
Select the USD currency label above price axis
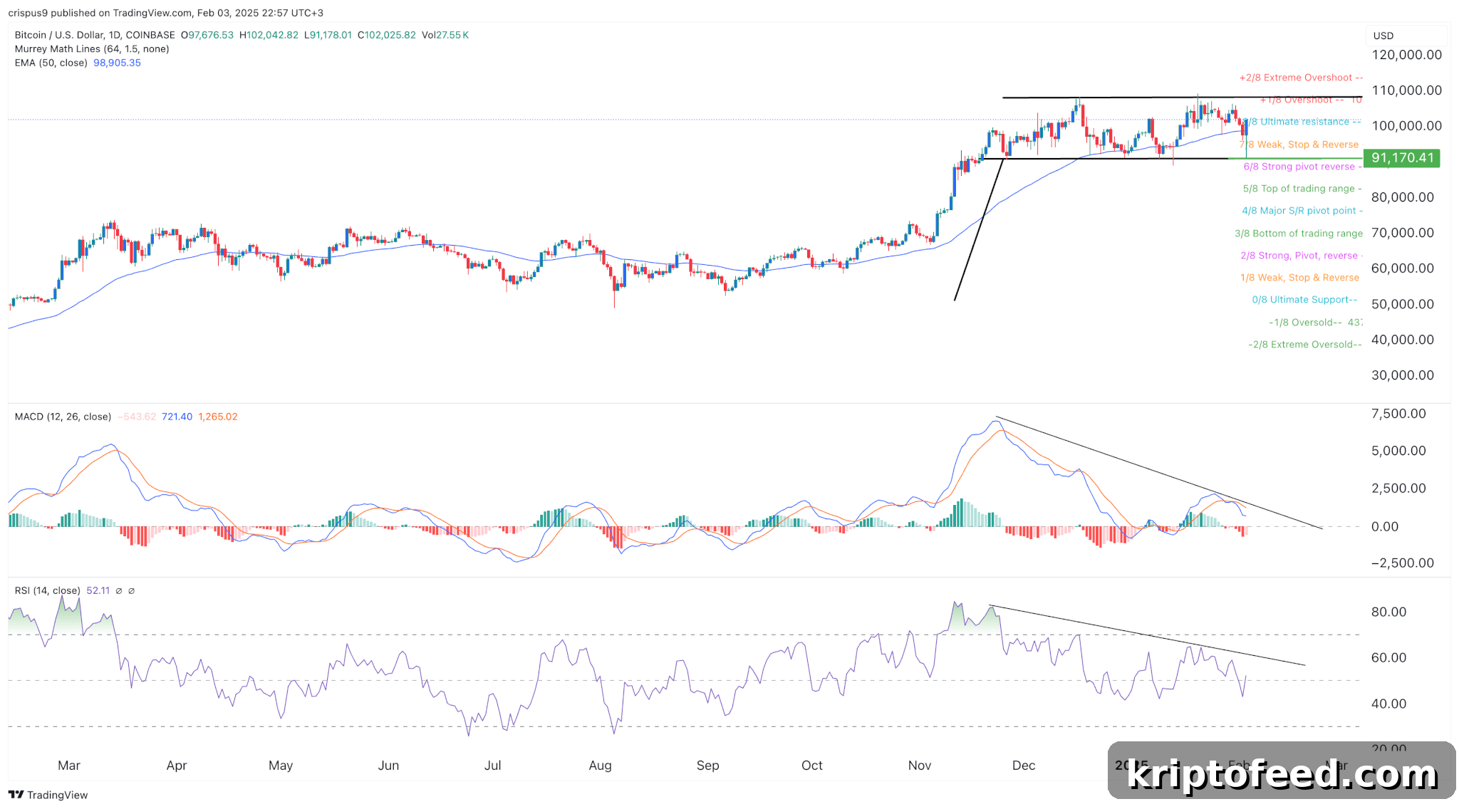coord(1383,36)
